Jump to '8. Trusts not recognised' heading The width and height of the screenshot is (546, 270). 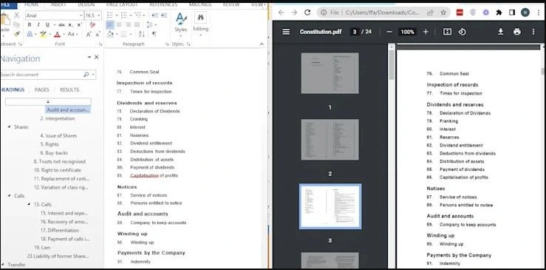click(60, 161)
